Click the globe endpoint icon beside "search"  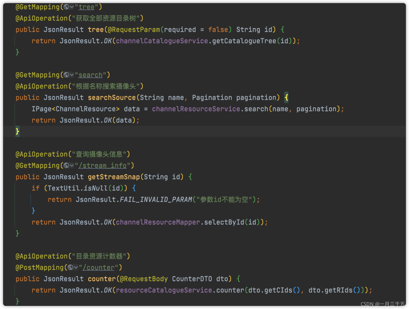pyautogui.click(x=66, y=75)
